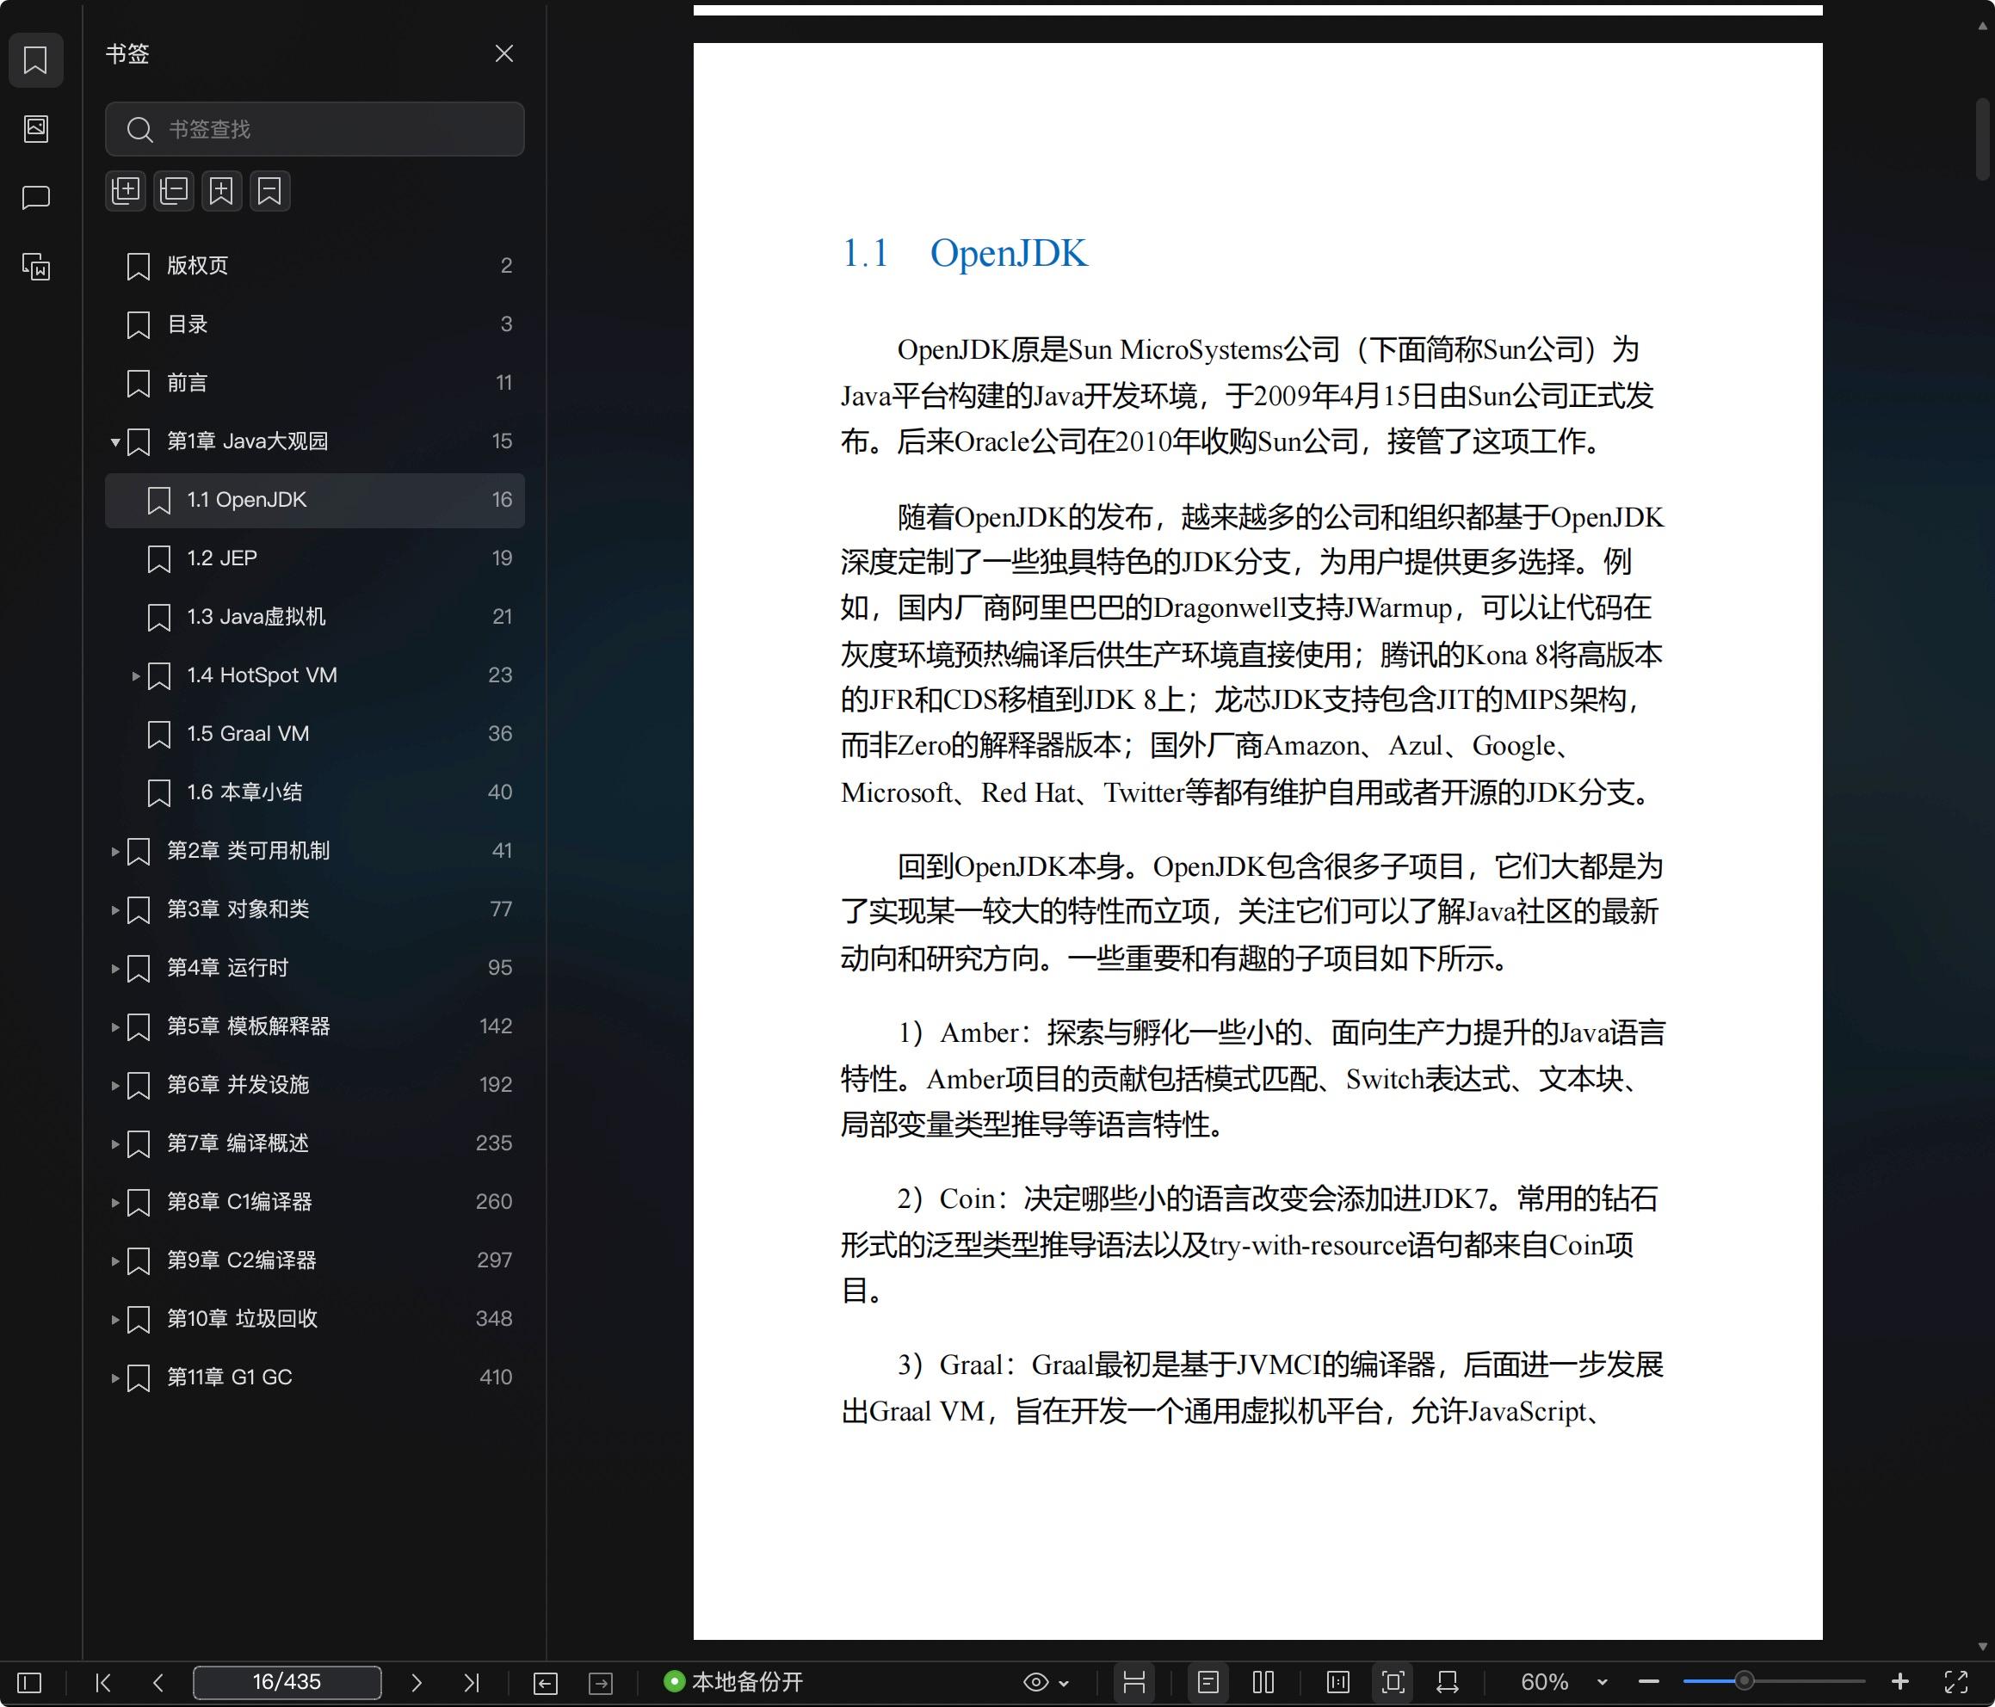This screenshot has height=1707, width=1995.
Task: Expand the 1.4 HotSpot VM section
Action: point(136,676)
